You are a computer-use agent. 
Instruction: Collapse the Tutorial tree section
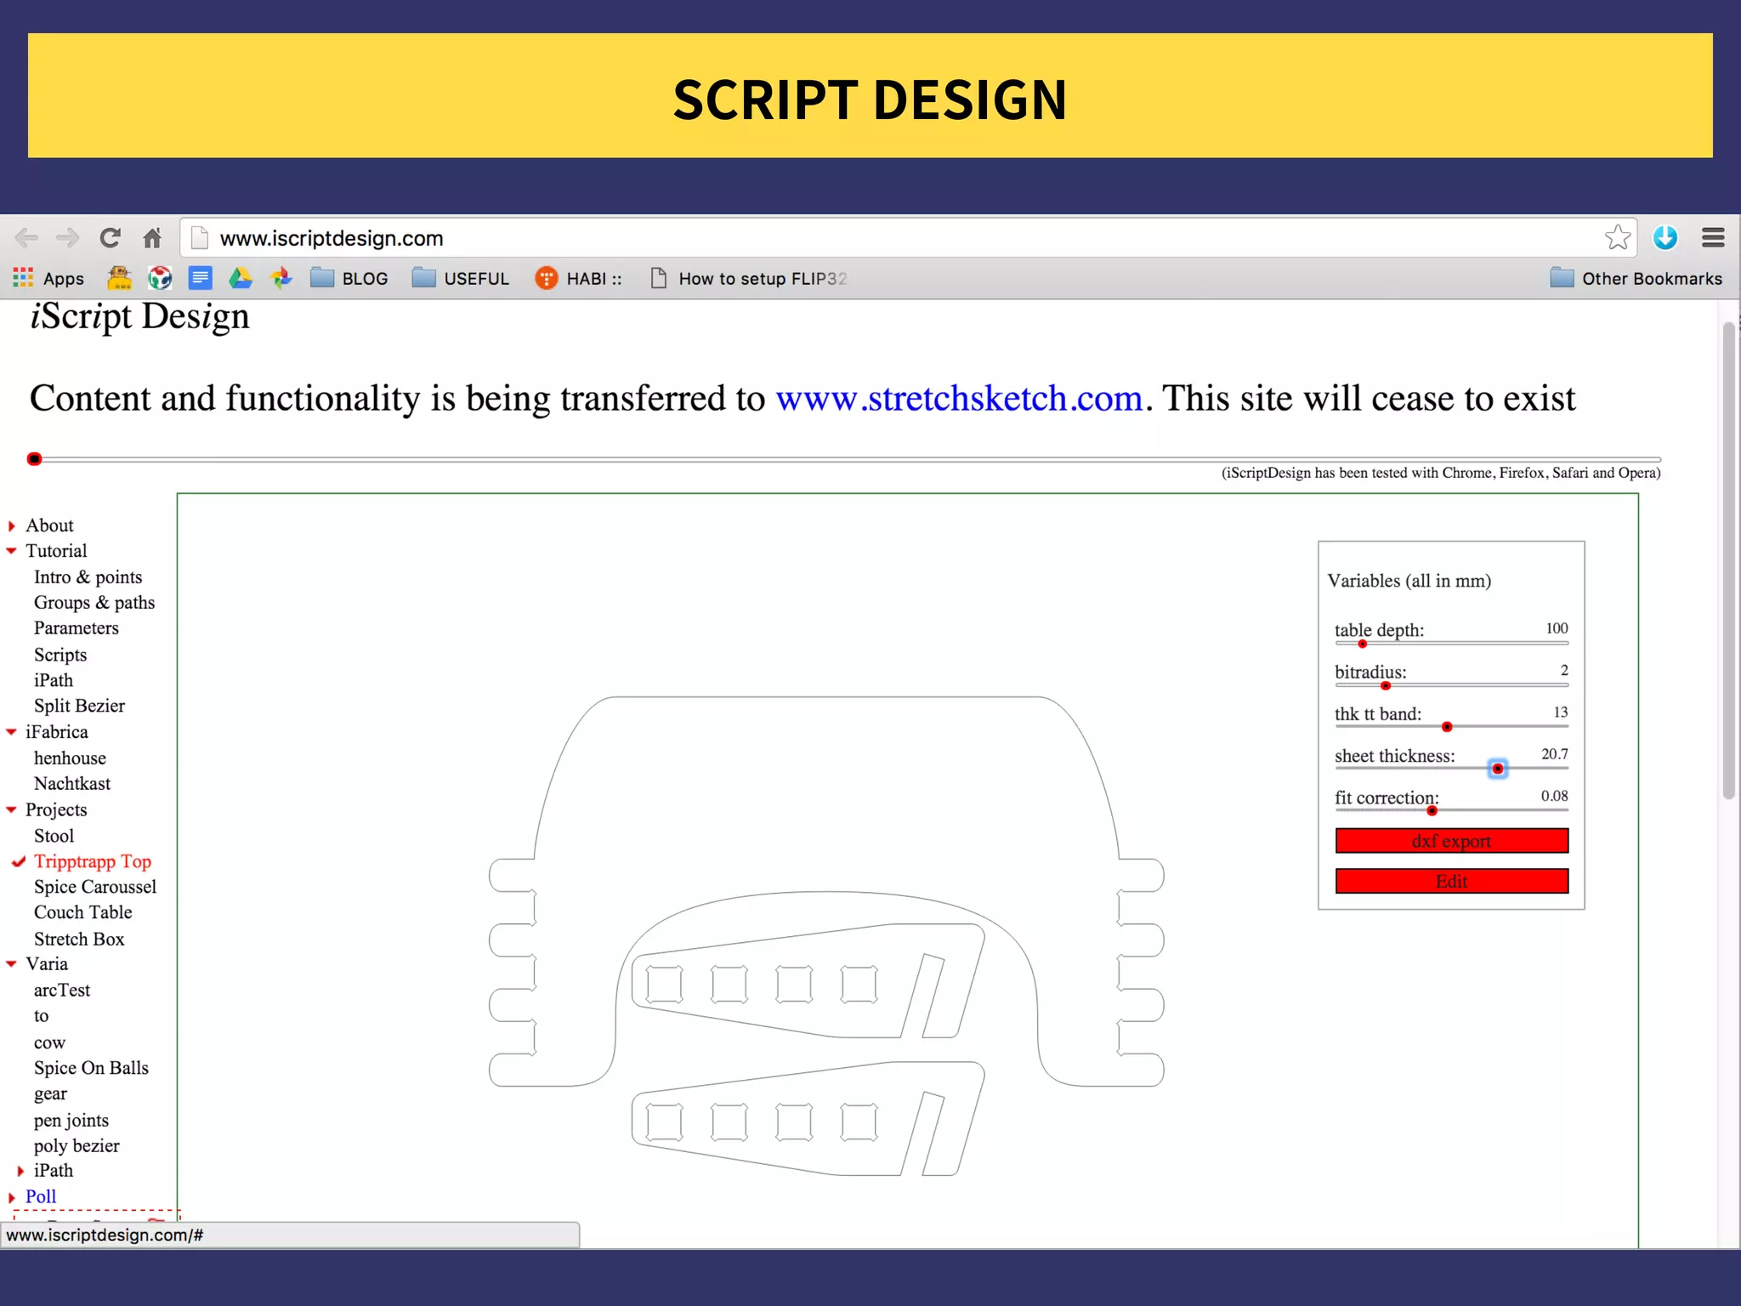click(12, 551)
